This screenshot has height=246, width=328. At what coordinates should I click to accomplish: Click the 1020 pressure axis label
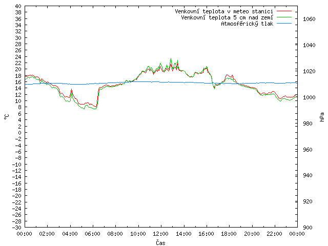click(309, 71)
